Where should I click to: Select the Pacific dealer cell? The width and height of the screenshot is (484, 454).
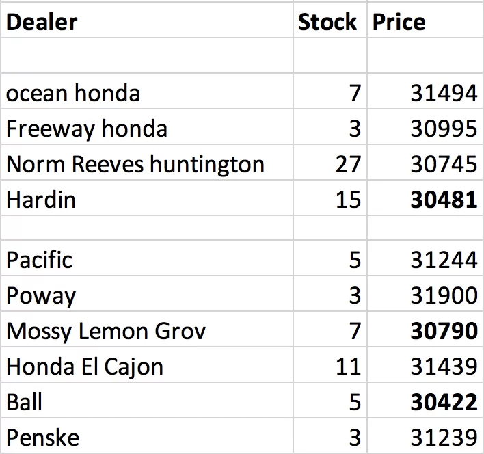[147, 258]
